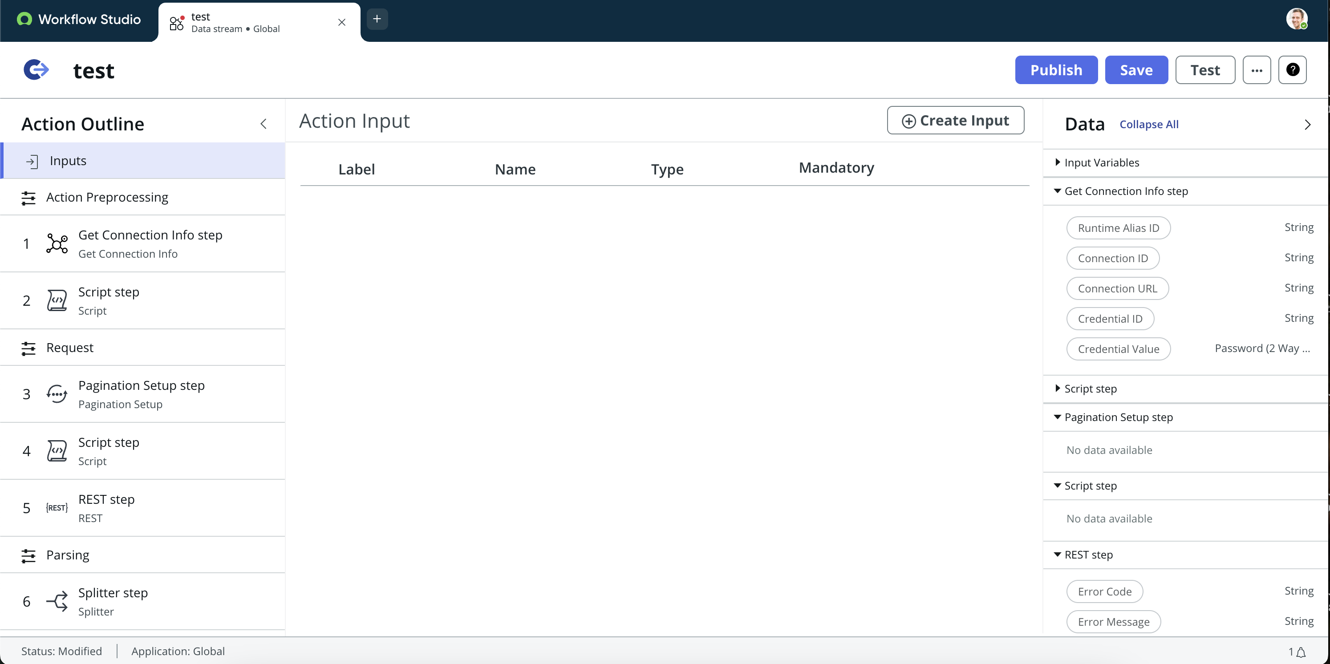Open the more options ellipsis menu
The width and height of the screenshot is (1330, 664).
(x=1256, y=70)
